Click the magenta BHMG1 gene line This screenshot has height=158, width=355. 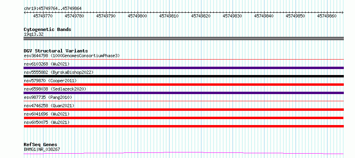[x=183, y=153]
